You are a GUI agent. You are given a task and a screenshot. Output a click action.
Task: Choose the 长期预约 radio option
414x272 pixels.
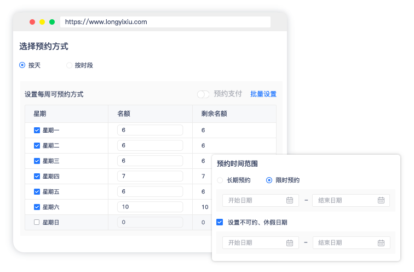pyautogui.click(x=220, y=180)
